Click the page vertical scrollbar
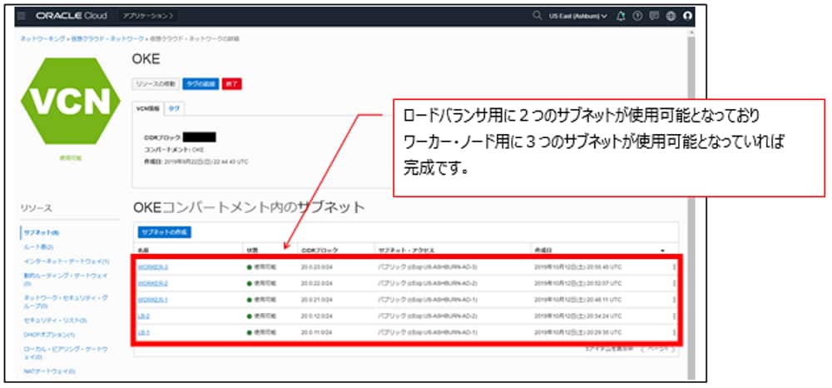The width and height of the screenshot is (832, 388). coord(691,207)
